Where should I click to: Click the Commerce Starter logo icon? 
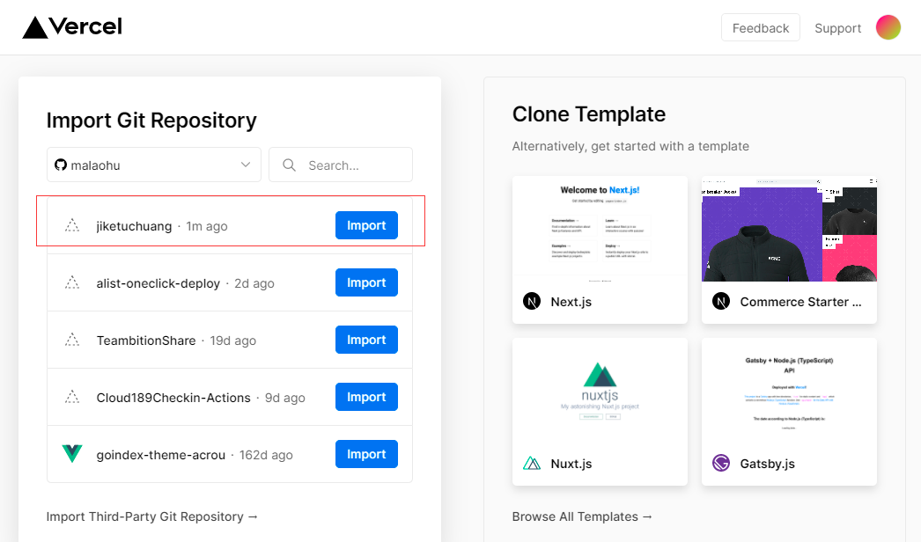[x=721, y=301]
